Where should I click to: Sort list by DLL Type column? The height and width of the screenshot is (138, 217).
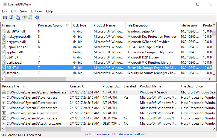(80, 25)
